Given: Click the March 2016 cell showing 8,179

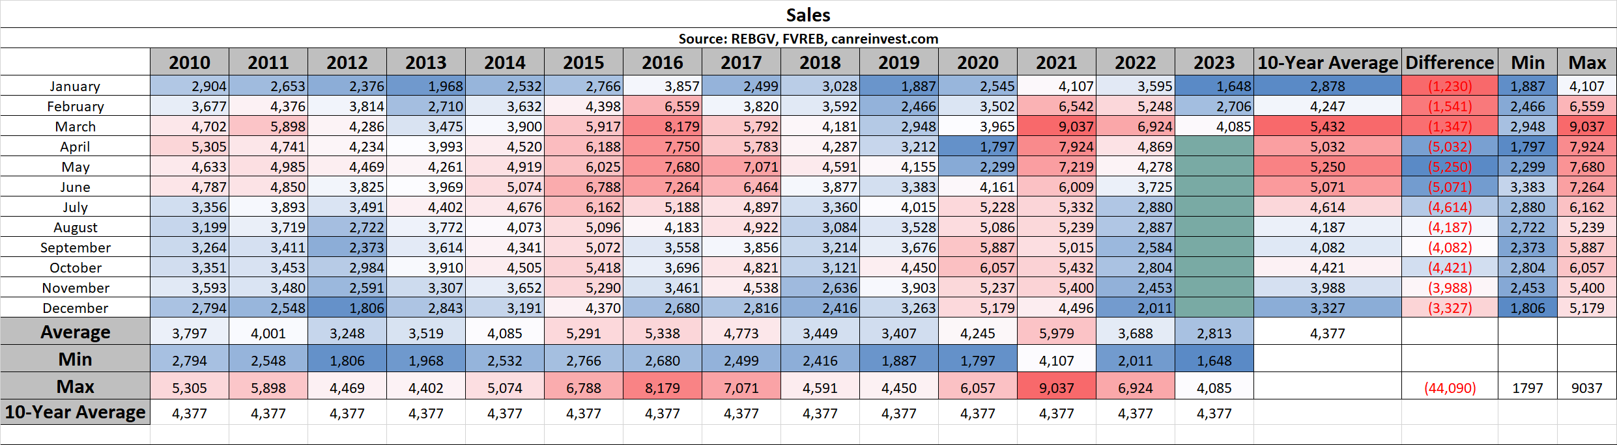Looking at the screenshot, I should [662, 126].
